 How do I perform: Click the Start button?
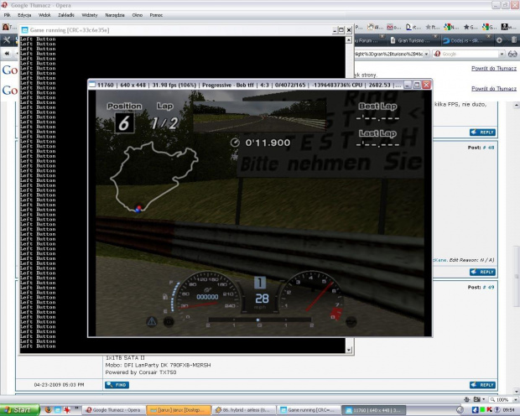click(x=19, y=410)
